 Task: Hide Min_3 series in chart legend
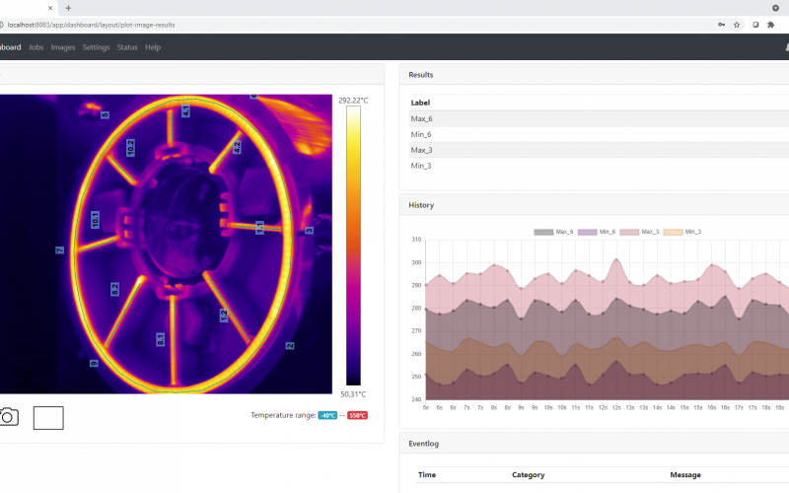point(682,232)
